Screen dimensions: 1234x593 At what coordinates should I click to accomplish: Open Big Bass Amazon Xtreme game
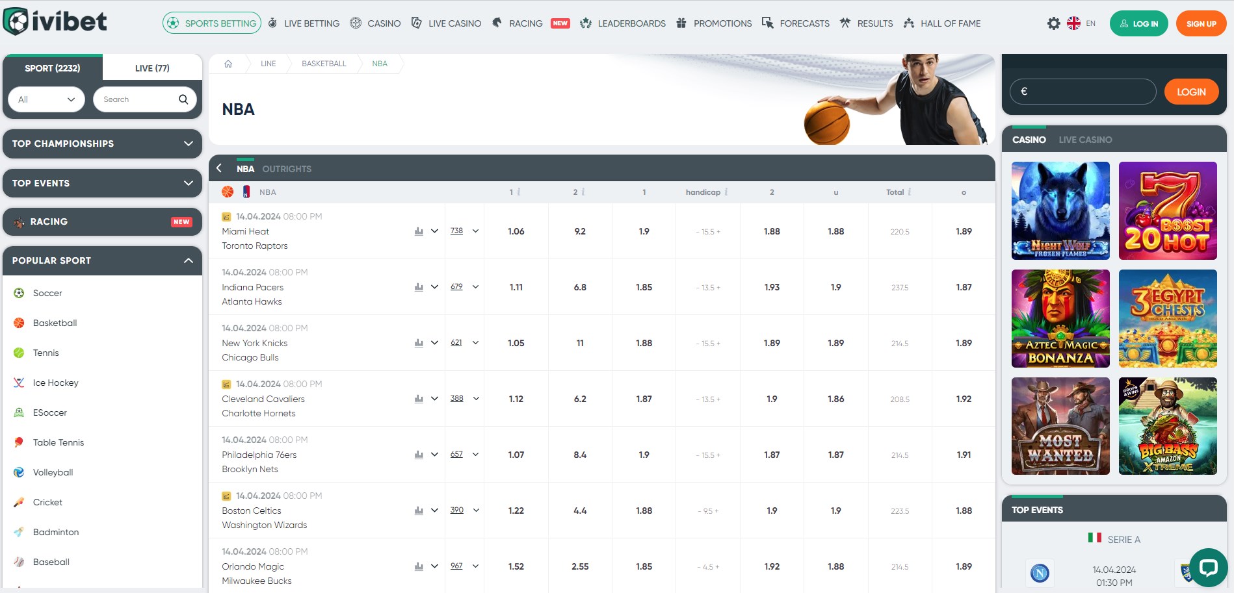point(1168,426)
